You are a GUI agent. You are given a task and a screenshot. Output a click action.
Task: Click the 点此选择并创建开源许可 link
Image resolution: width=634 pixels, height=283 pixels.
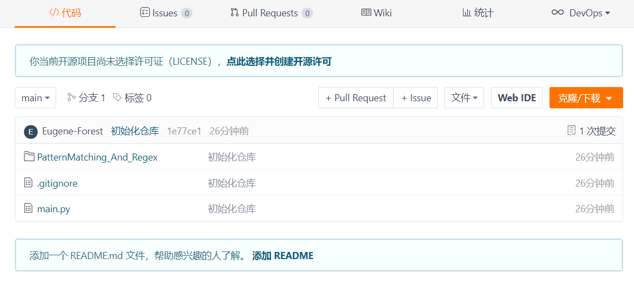pos(279,61)
